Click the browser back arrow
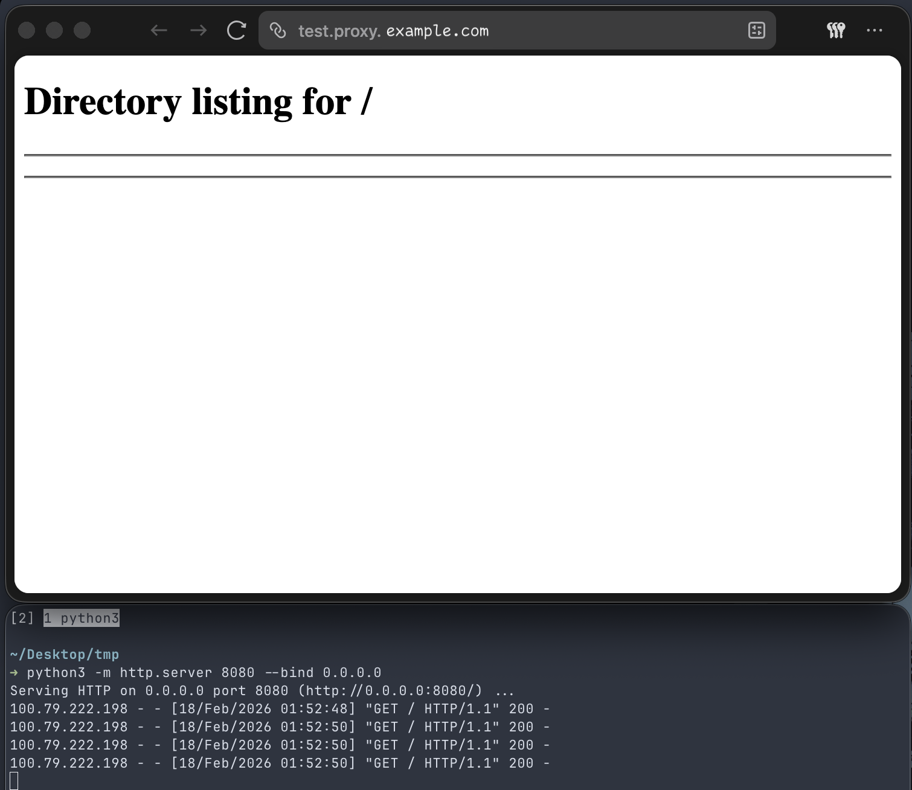The image size is (912, 790). 159,30
